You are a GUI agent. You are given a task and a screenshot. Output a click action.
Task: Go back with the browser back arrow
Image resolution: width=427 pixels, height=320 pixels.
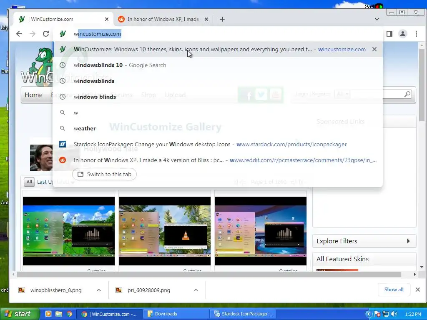[19, 34]
